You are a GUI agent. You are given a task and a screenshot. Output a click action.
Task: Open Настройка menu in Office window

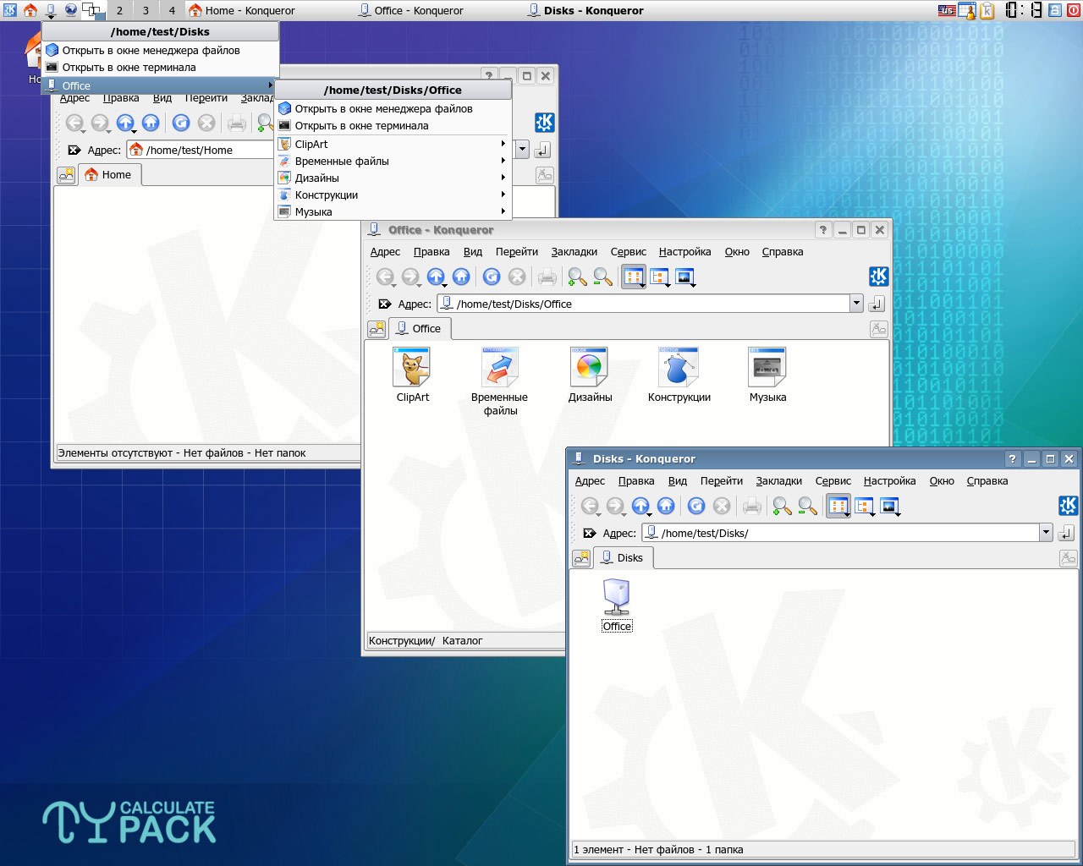click(x=684, y=251)
